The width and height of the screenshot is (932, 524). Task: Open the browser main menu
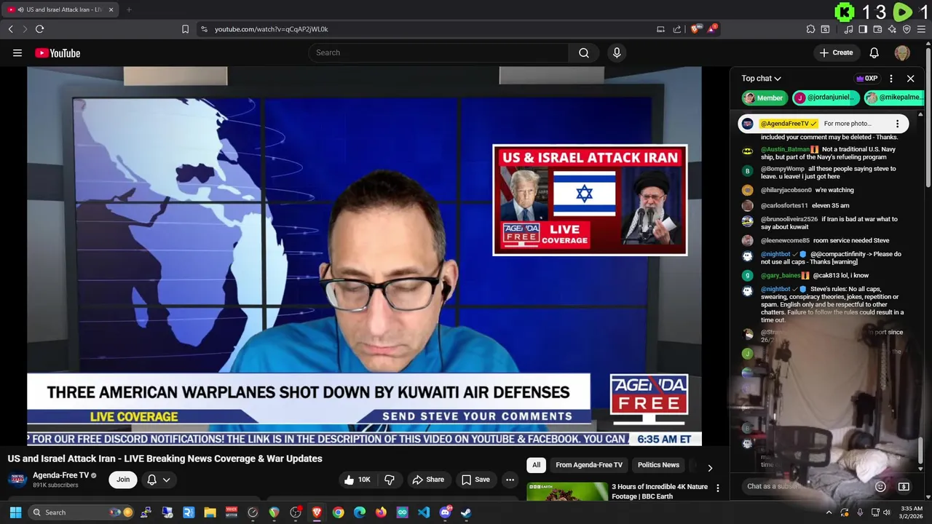(922, 29)
